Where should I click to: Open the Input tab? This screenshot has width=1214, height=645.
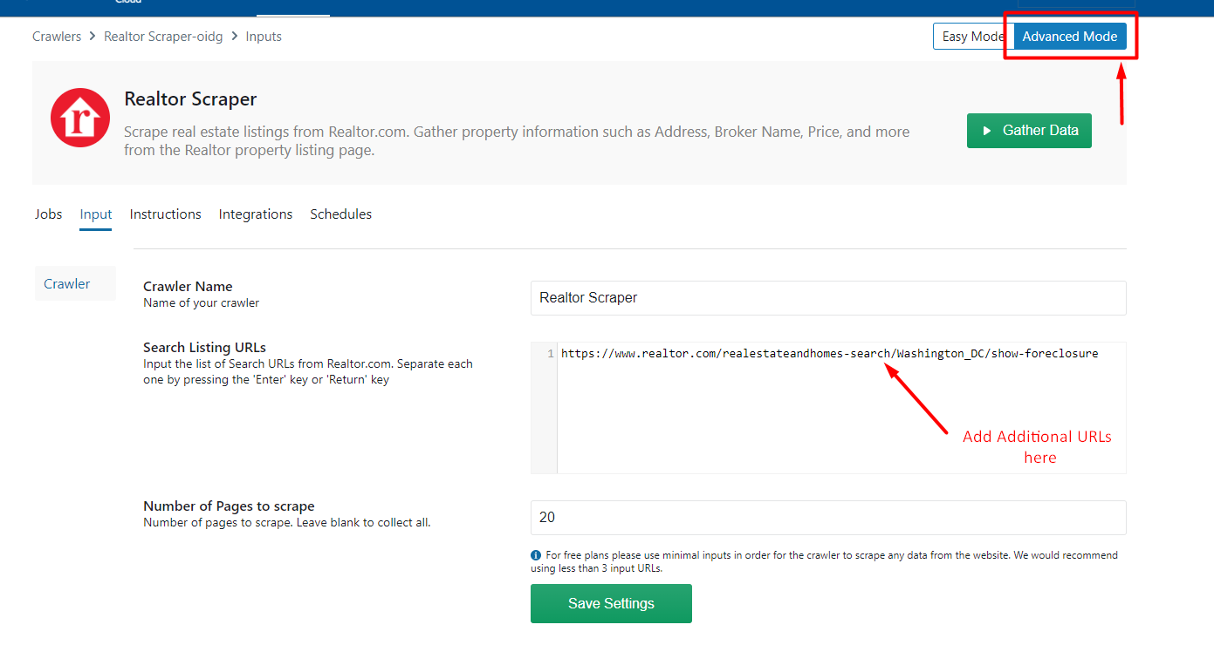click(x=96, y=214)
